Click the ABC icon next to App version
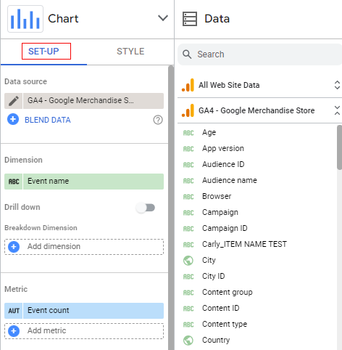 (188, 149)
